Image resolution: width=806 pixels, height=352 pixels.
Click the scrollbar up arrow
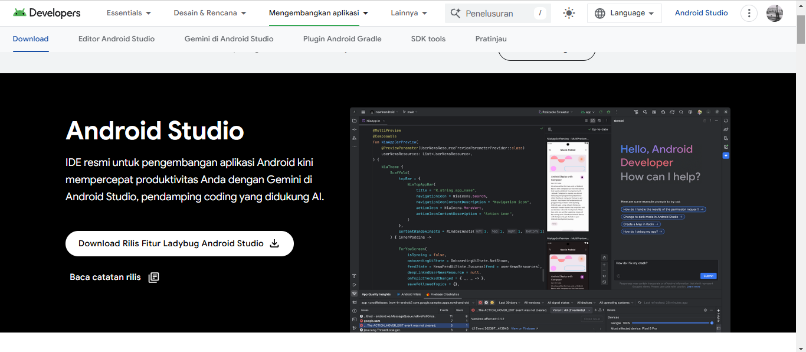(x=801, y=5)
